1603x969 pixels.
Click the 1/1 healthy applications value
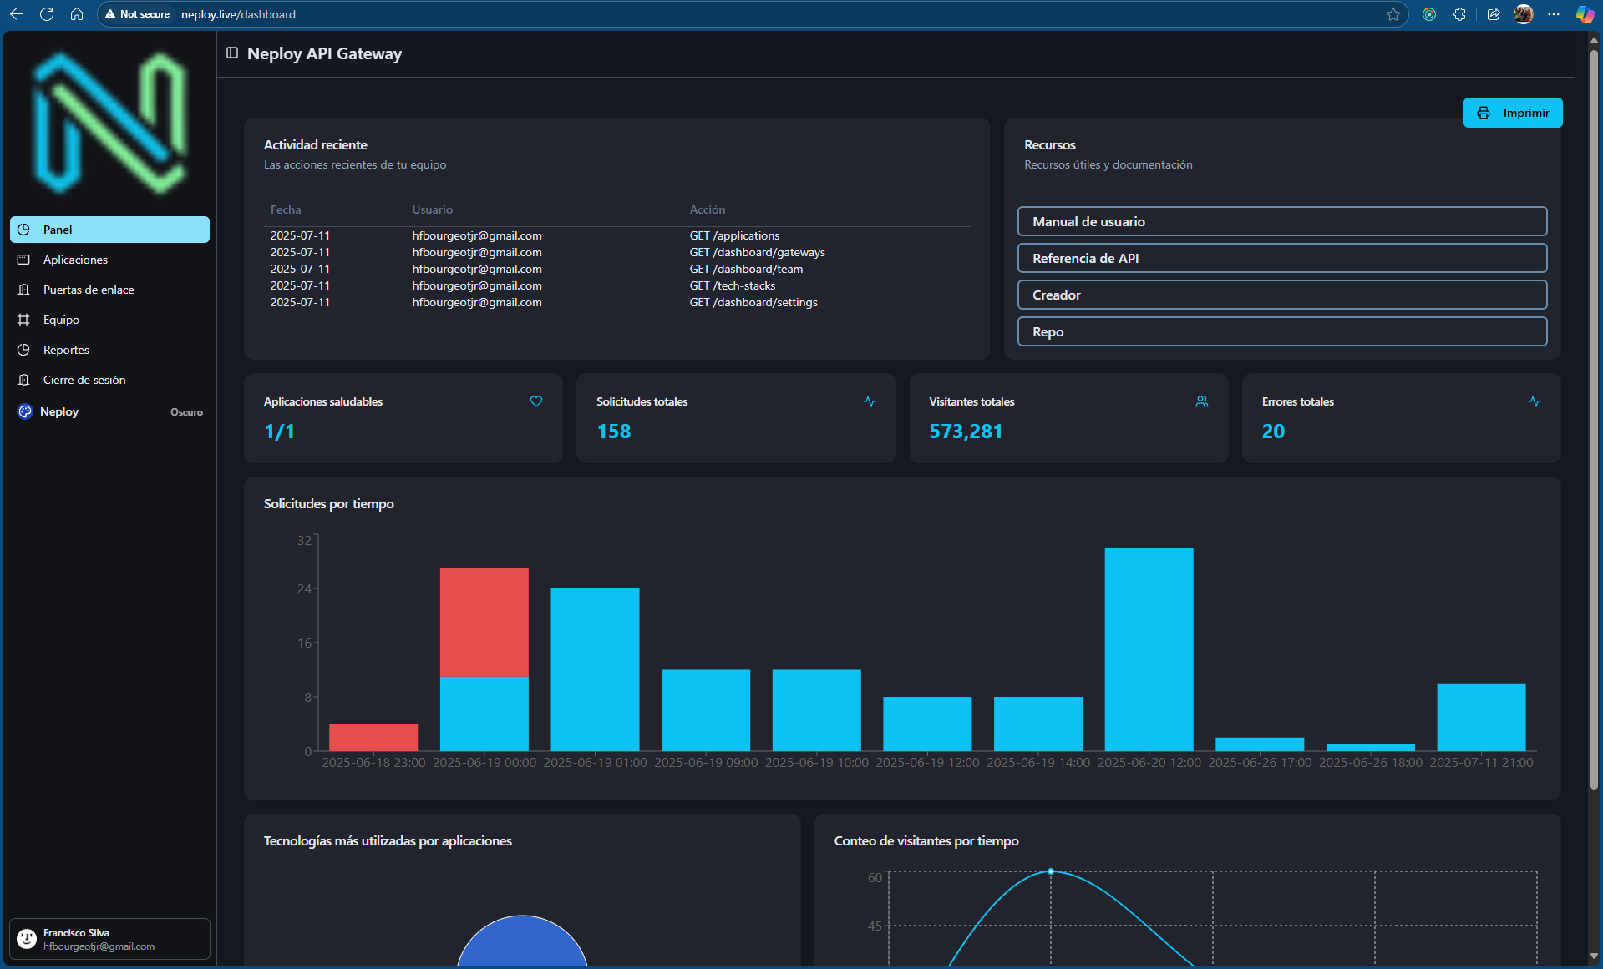tap(279, 432)
